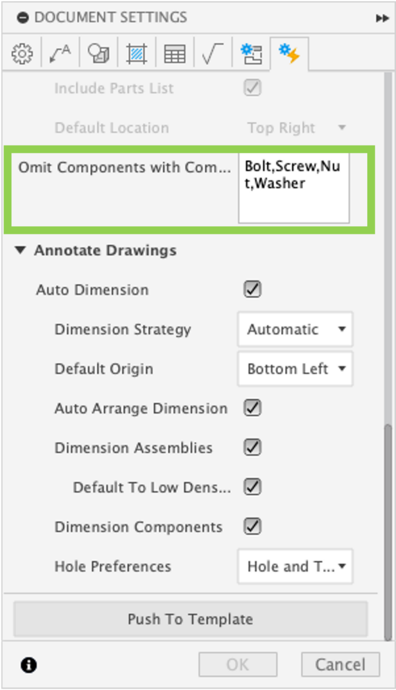Click the double-arrow panel expand icon
Screen dimensions: 396x690
click(382, 18)
